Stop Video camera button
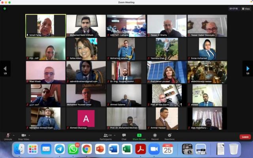Viewport: 253px width, 158px height. tap(24, 137)
